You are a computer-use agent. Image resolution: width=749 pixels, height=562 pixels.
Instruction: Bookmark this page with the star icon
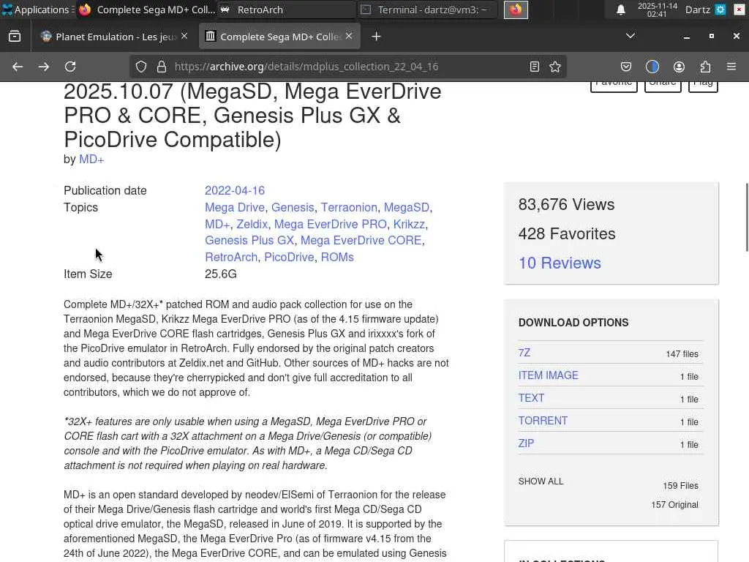coord(555,67)
